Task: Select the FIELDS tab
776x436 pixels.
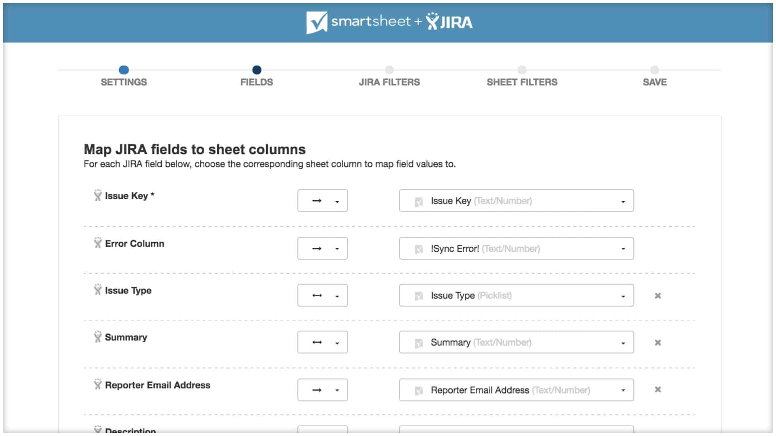Action: coord(256,75)
